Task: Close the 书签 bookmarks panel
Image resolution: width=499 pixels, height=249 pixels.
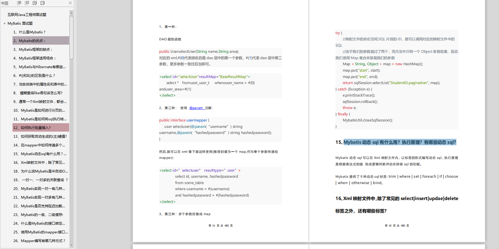Action: point(70,3)
